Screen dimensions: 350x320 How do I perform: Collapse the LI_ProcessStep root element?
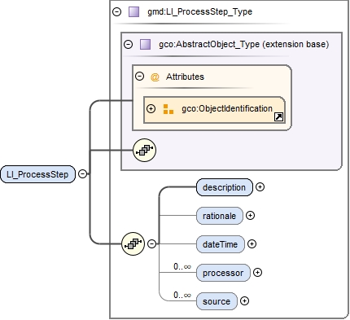click(82, 173)
